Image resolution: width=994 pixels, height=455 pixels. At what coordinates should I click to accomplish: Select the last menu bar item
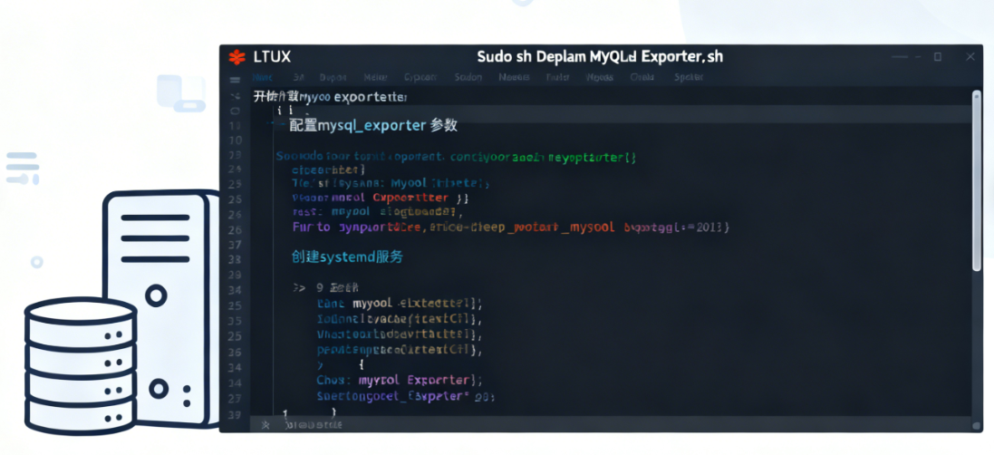(689, 78)
